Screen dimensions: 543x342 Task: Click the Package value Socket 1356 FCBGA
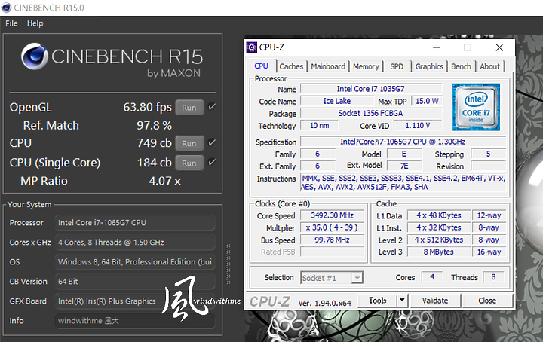[371, 113]
